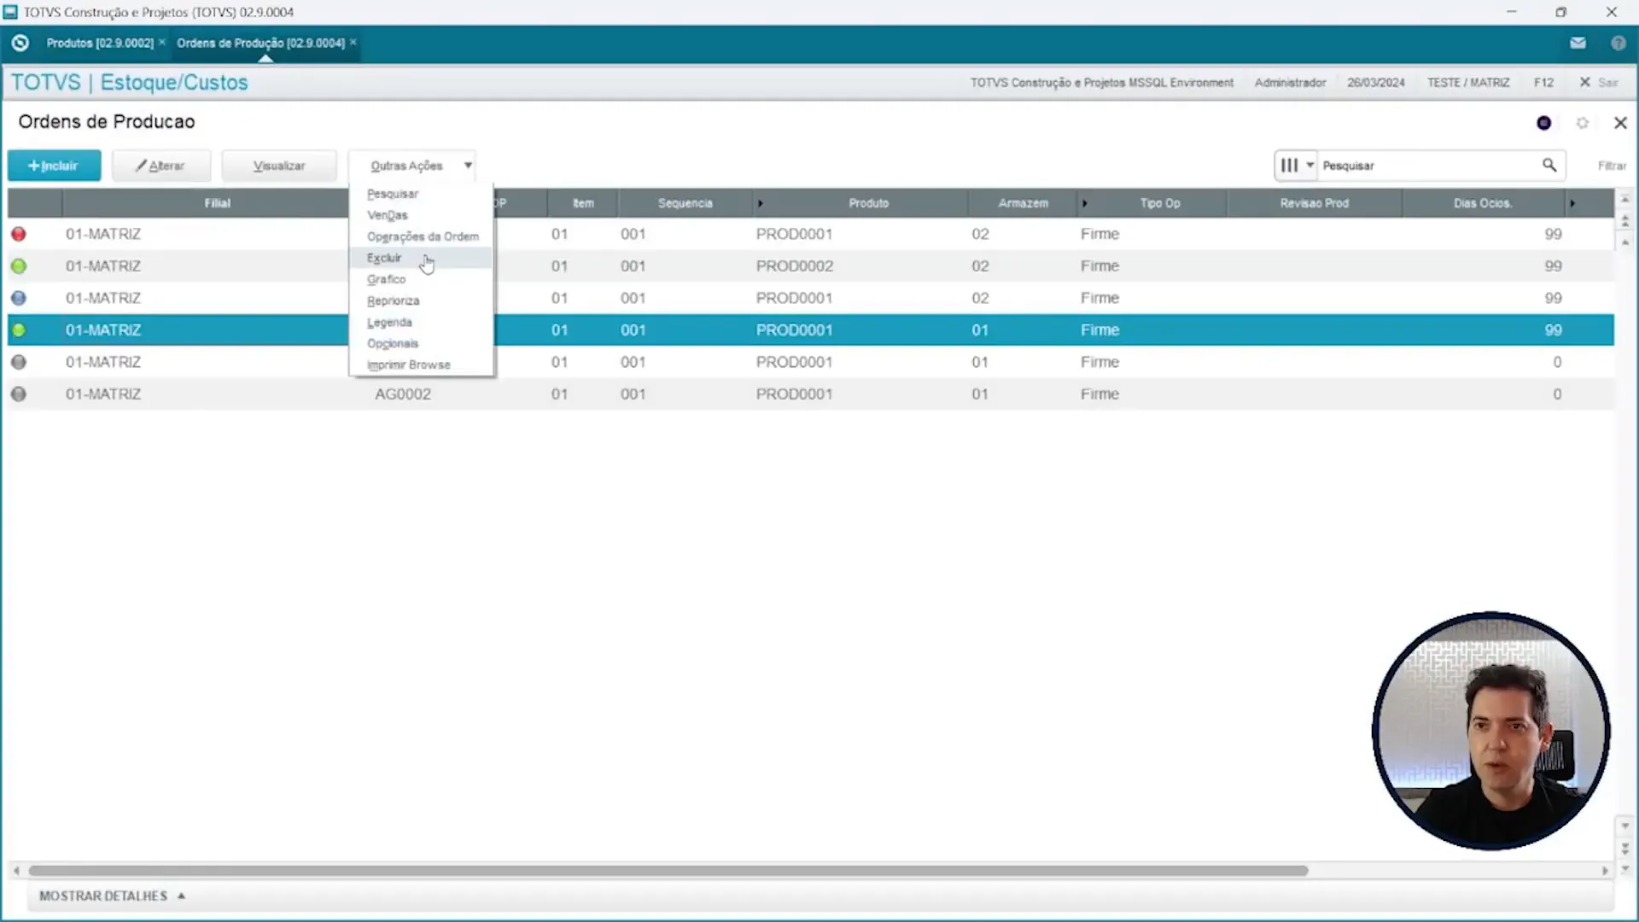Screen dimensions: 1639x922
Task: Click the Visualizar button
Action: (x=279, y=166)
